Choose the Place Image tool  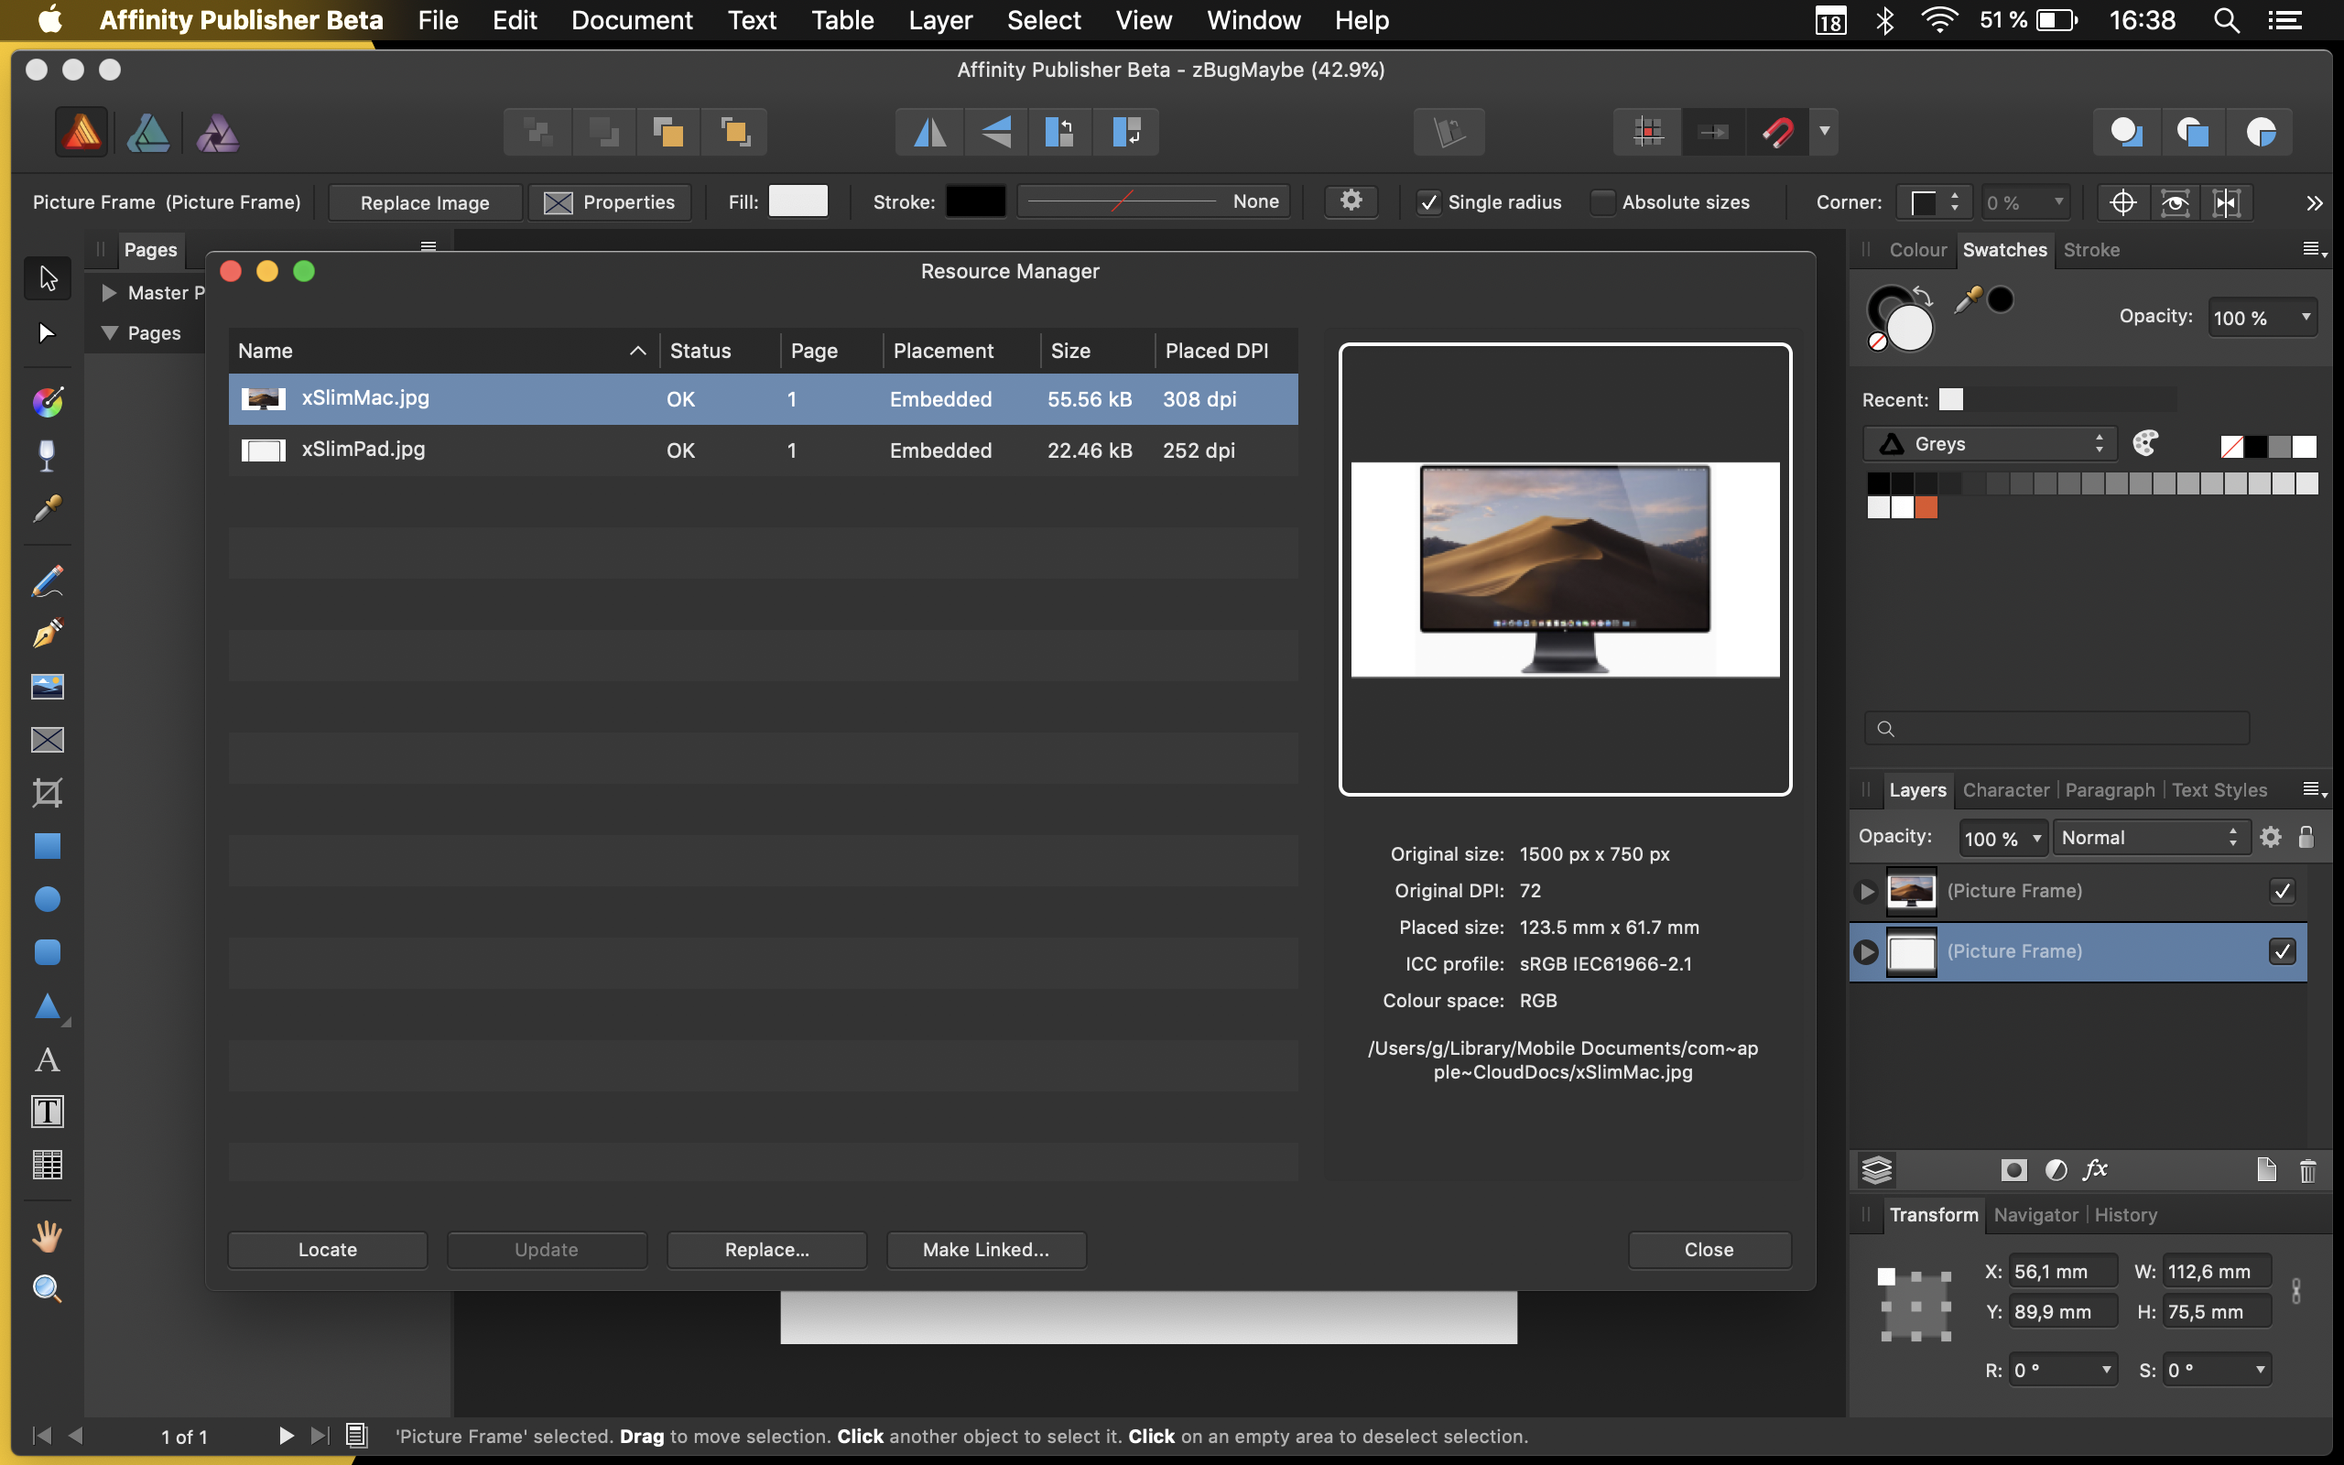point(48,687)
